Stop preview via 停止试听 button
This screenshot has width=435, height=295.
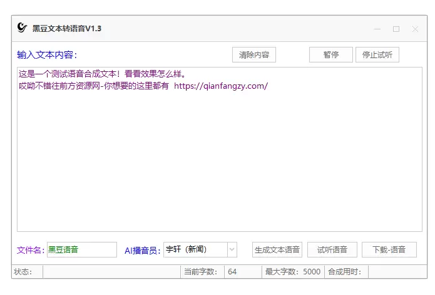coord(377,54)
